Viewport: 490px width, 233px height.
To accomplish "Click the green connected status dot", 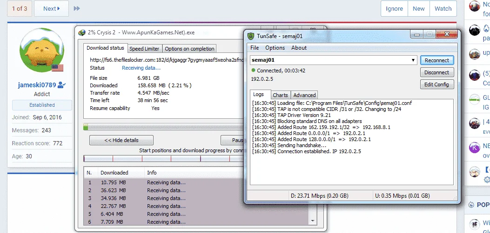I will [253, 71].
